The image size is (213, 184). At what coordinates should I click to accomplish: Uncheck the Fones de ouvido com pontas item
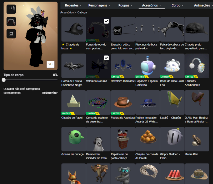tap(106, 21)
